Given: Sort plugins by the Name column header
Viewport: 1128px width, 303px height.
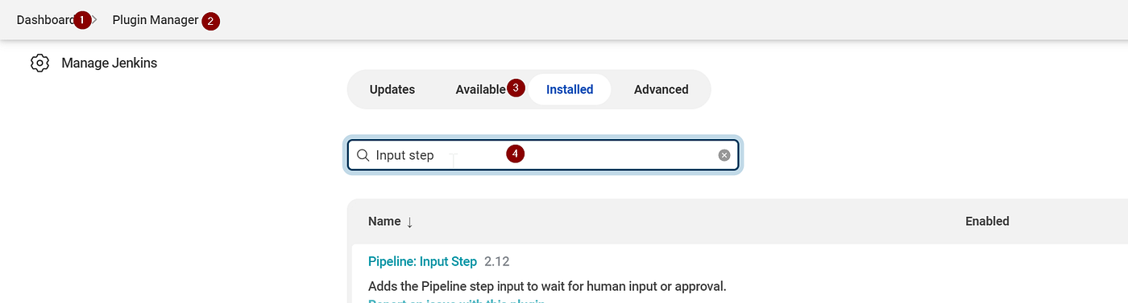Looking at the screenshot, I should coord(384,221).
